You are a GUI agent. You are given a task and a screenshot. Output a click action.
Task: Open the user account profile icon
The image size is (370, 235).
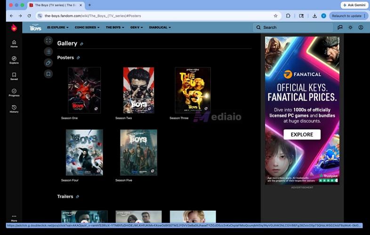point(361,27)
